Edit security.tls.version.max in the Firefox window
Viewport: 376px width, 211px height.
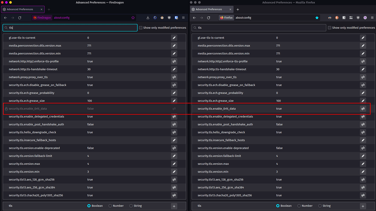[363, 164]
